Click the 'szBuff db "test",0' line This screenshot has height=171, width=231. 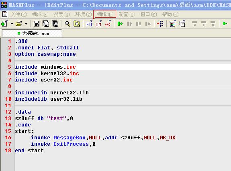[44, 118]
